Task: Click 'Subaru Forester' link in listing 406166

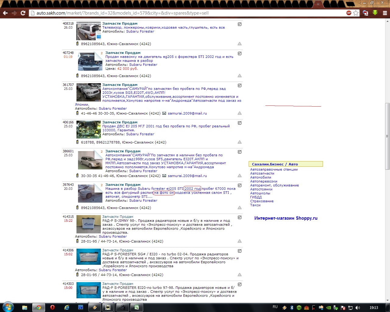Action: (x=140, y=134)
